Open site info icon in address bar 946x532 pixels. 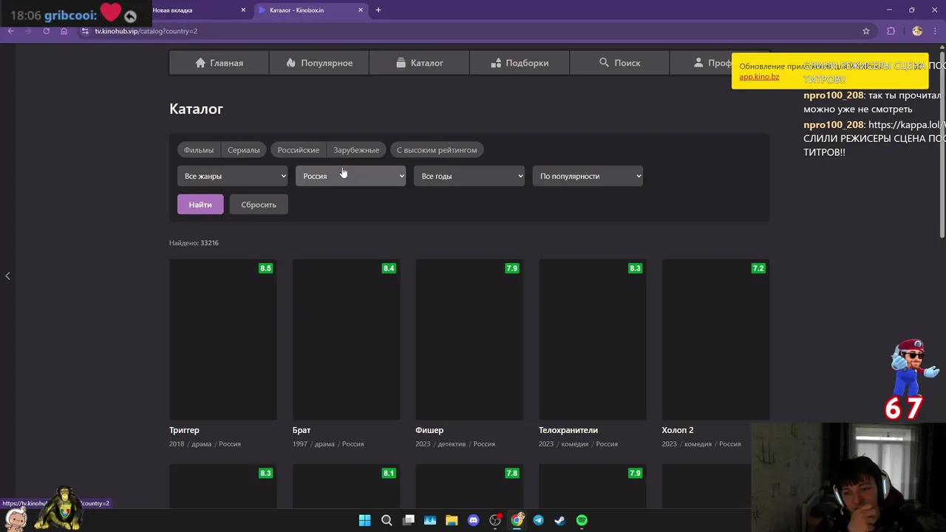(x=85, y=31)
